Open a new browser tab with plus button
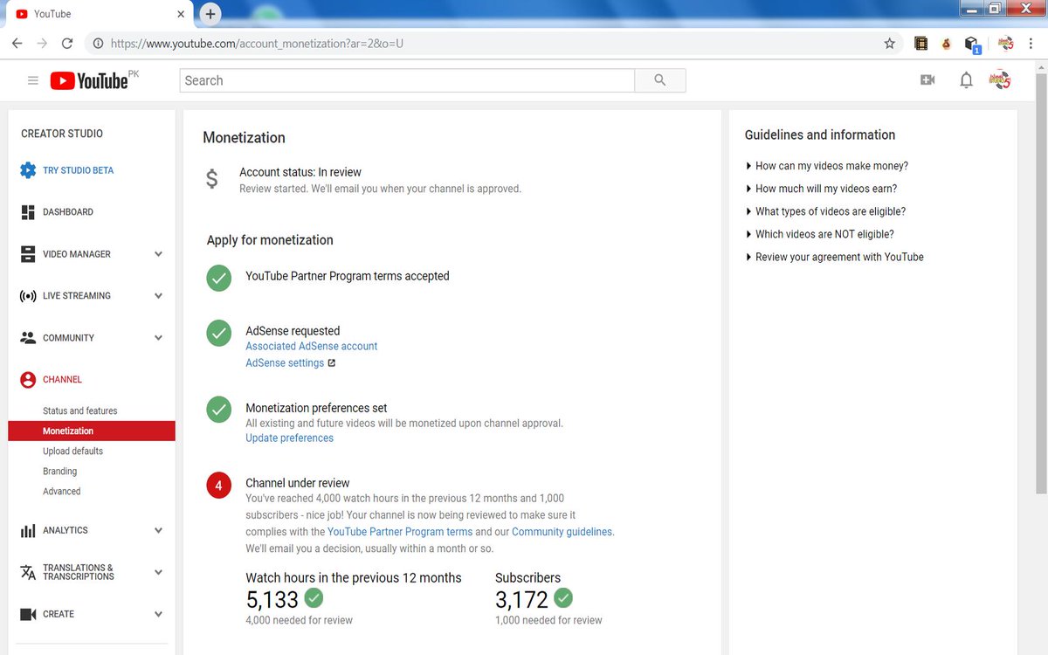This screenshot has height=655, width=1048. click(210, 14)
